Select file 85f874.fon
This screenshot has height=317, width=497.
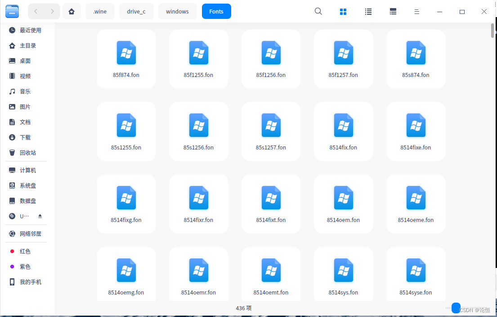pos(126,59)
